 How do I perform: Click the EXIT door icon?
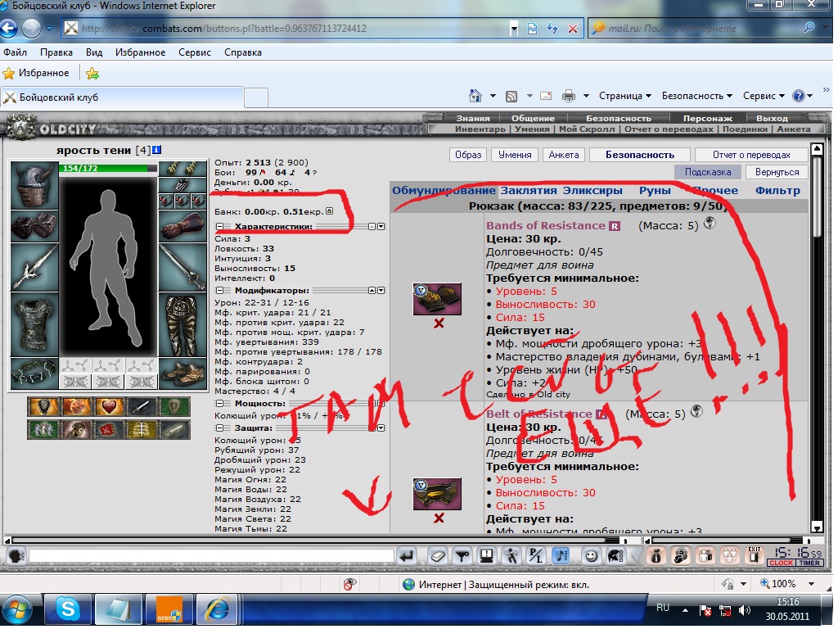click(x=754, y=556)
